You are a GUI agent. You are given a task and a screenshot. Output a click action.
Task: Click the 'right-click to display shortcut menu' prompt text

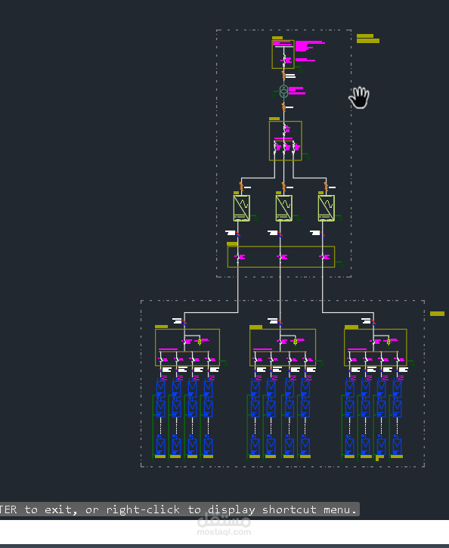(231, 509)
